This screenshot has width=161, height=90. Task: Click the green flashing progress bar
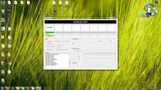(50, 32)
